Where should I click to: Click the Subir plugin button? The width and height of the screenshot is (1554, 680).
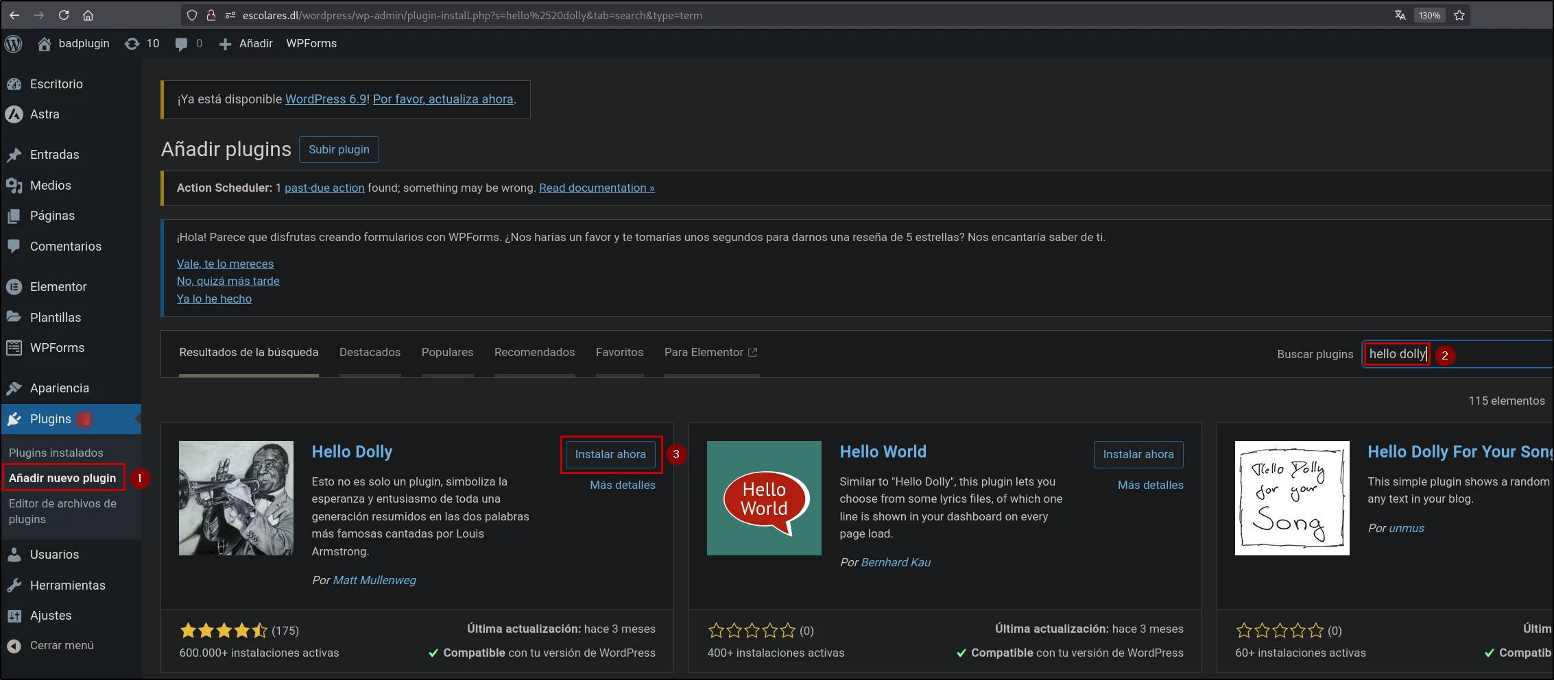click(x=339, y=150)
